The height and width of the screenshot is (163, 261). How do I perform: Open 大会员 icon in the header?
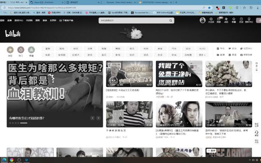(x=211, y=20)
